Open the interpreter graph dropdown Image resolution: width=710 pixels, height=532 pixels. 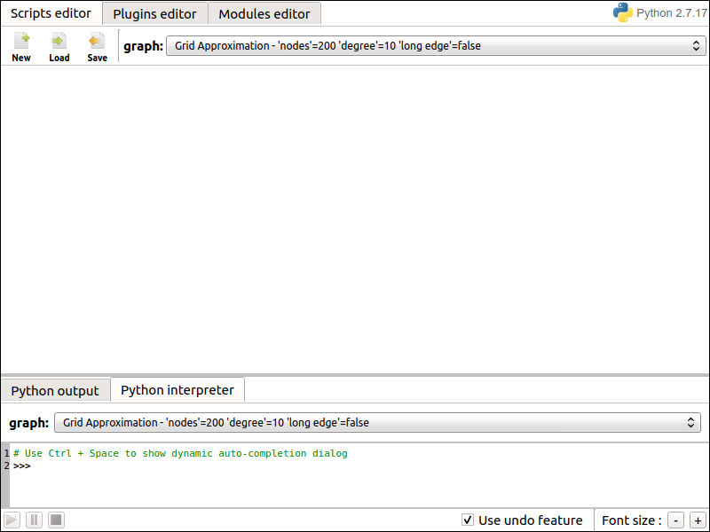[377, 423]
